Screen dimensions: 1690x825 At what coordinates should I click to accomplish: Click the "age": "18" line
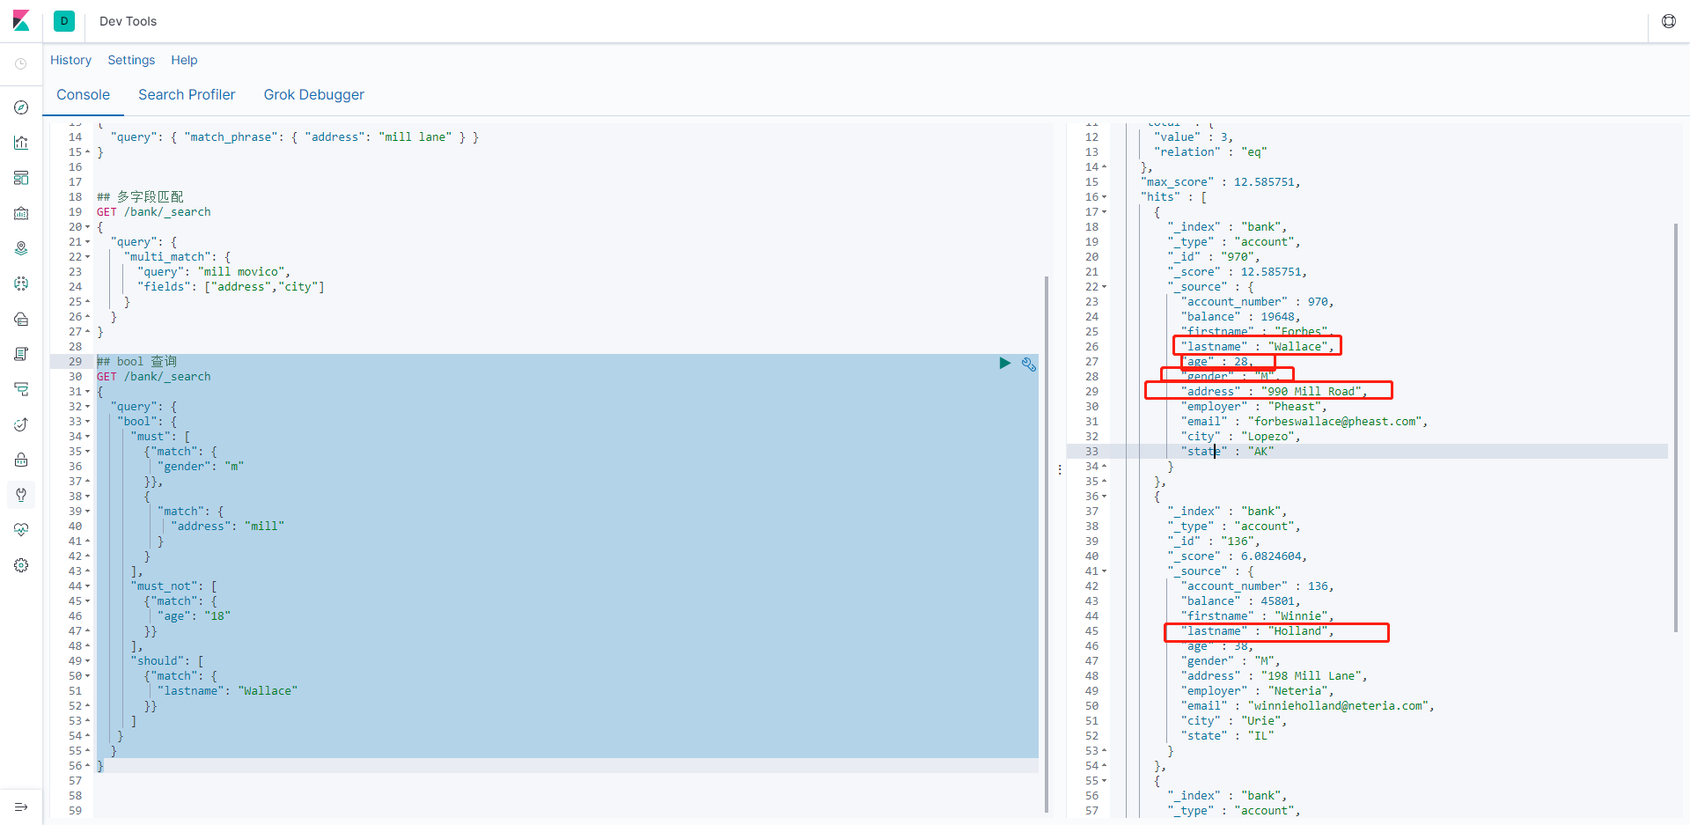point(195,616)
